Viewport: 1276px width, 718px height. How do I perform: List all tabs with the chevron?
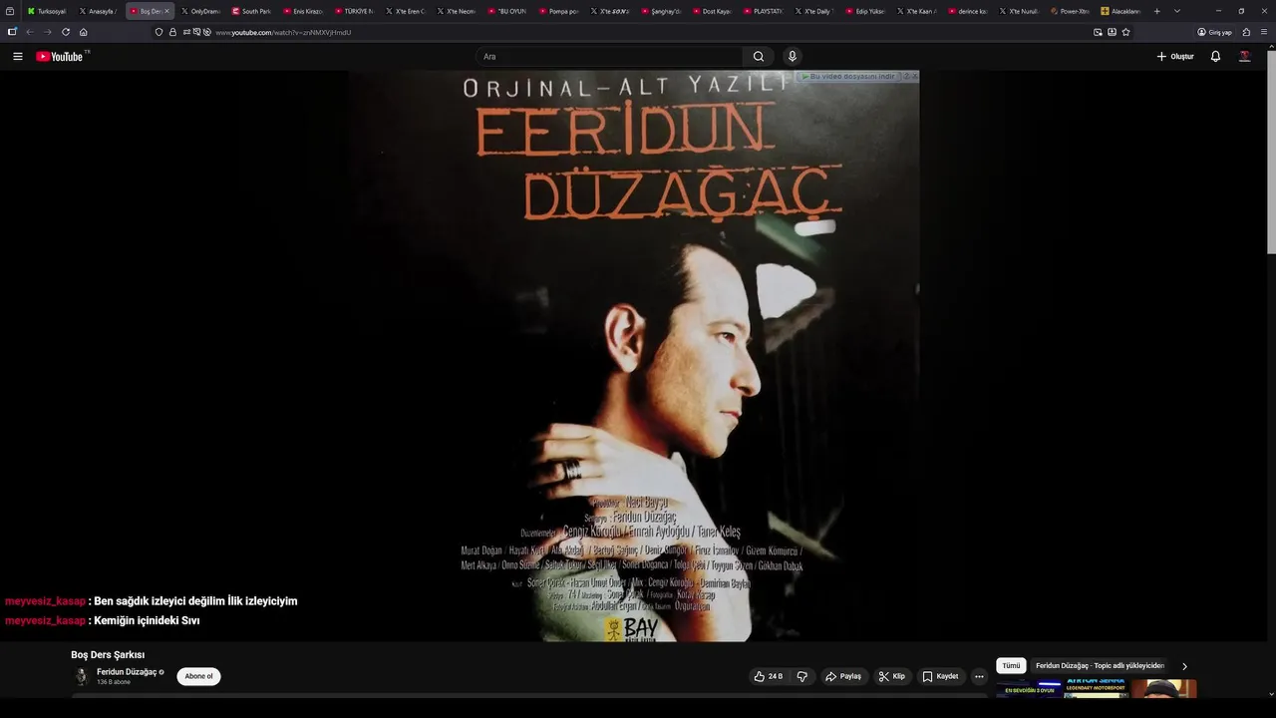click(1177, 11)
